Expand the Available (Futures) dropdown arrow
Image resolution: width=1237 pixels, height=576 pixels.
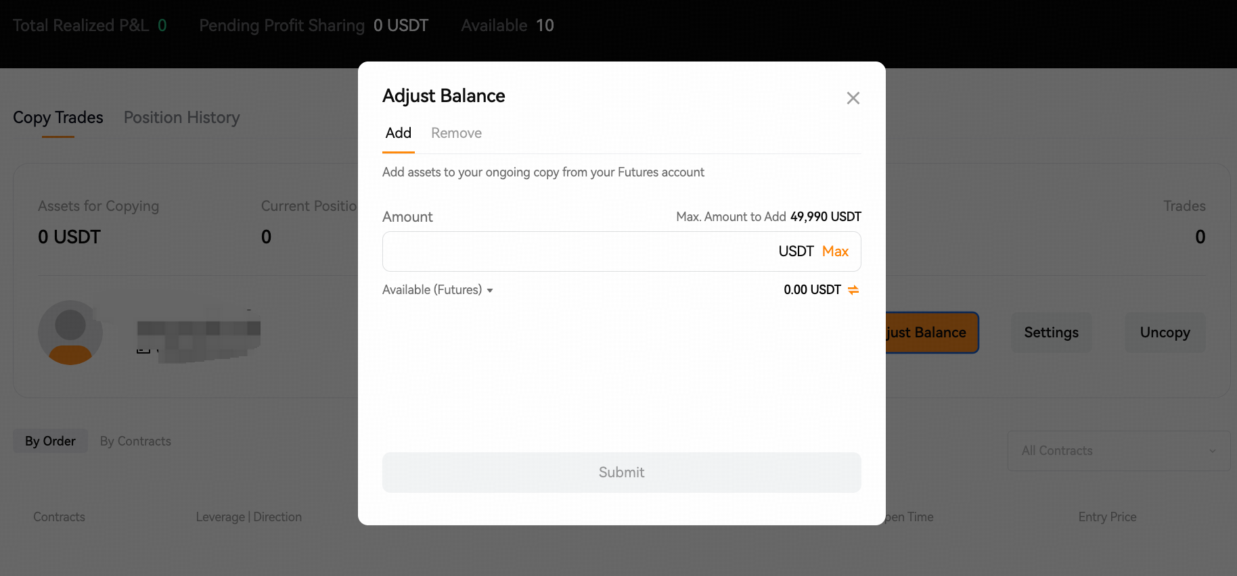pyautogui.click(x=490, y=291)
